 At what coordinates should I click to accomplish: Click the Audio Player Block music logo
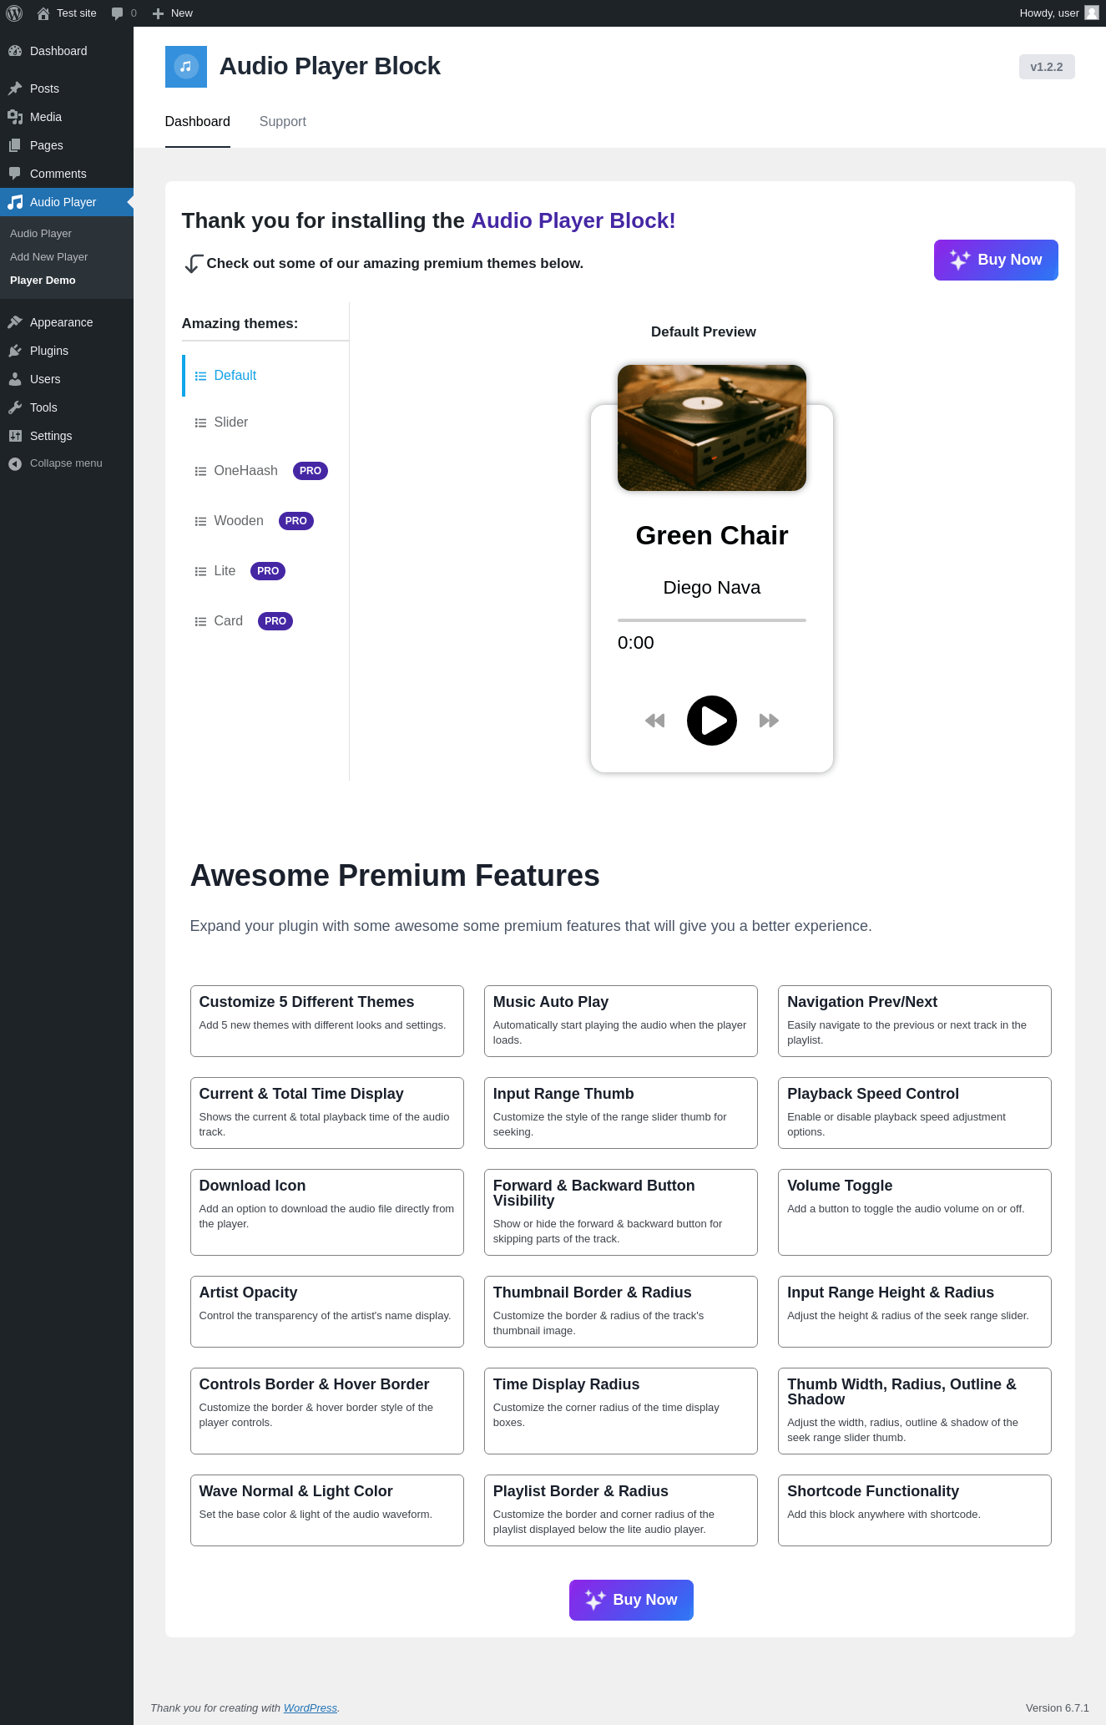point(186,67)
